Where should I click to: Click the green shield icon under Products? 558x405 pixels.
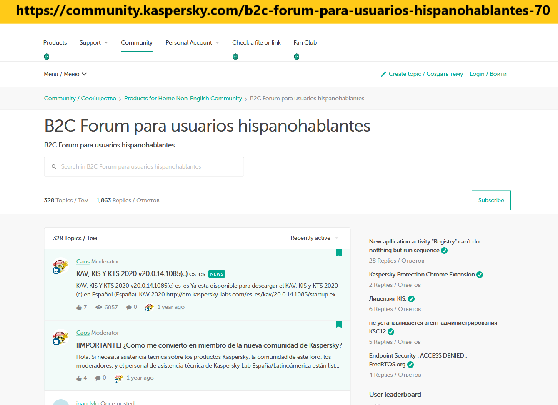pos(47,57)
